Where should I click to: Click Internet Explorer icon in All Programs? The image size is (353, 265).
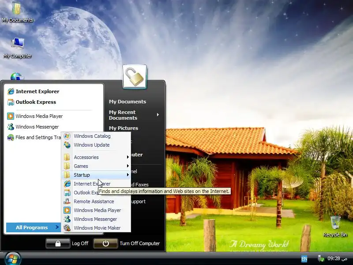pos(67,184)
